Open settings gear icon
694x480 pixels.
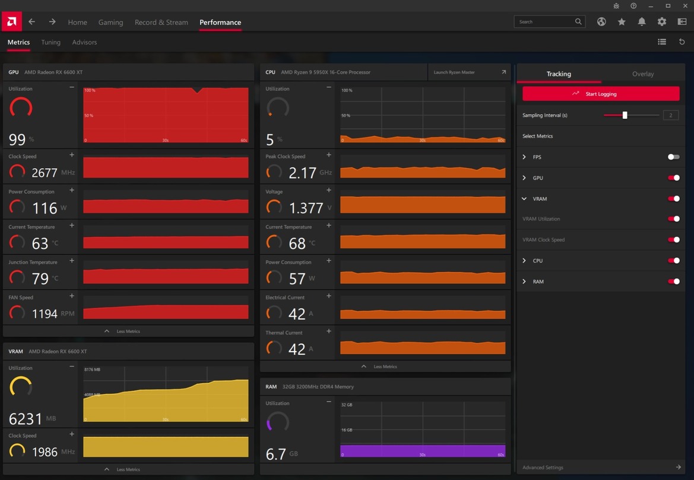[662, 22]
